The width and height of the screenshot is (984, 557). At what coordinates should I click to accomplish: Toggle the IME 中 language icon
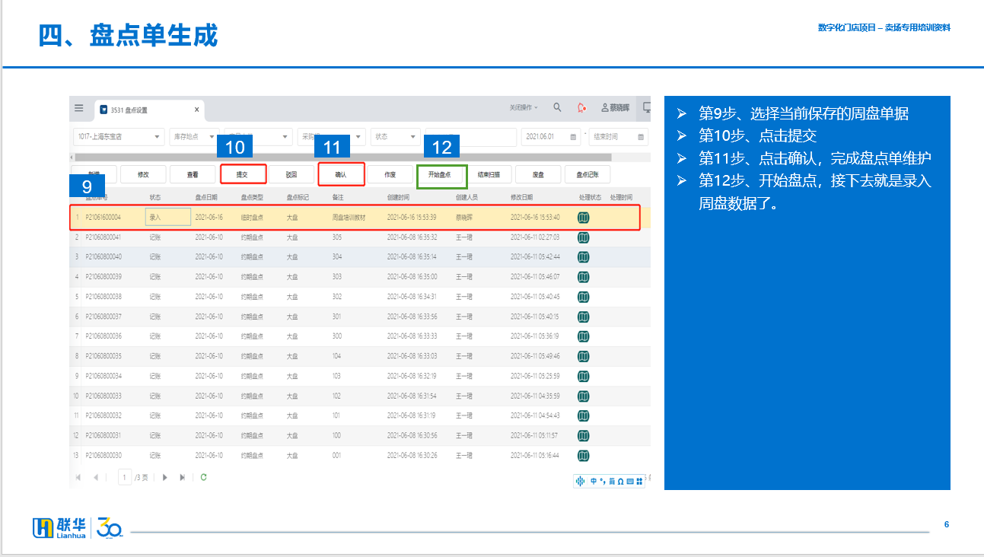point(594,481)
